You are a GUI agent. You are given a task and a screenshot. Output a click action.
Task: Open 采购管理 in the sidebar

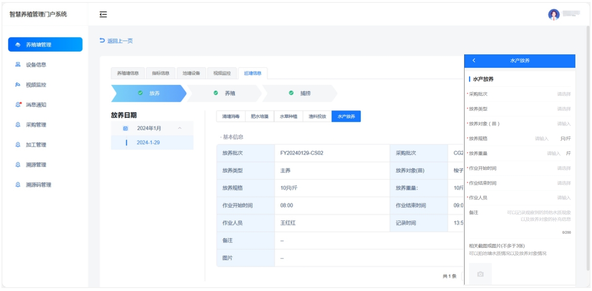pos(36,125)
